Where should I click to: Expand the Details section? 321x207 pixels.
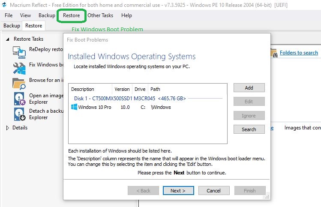tap(8, 128)
